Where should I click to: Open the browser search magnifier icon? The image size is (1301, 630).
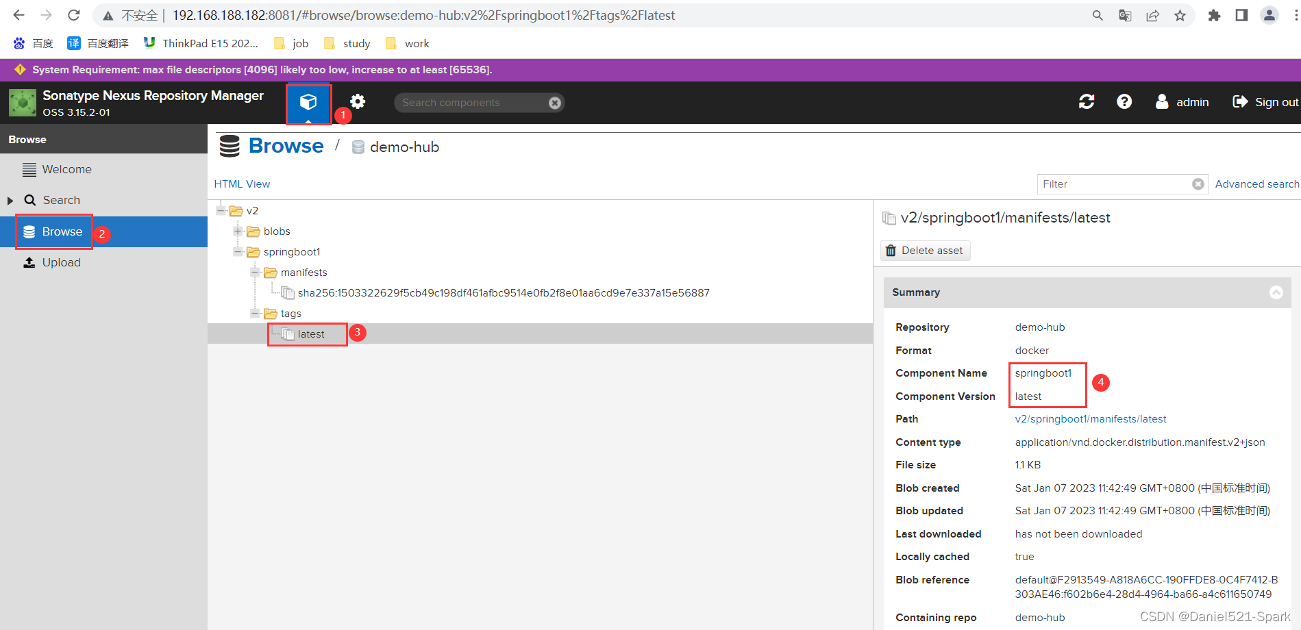[x=1098, y=15]
